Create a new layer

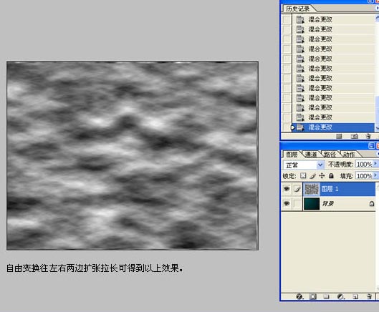point(355,297)
